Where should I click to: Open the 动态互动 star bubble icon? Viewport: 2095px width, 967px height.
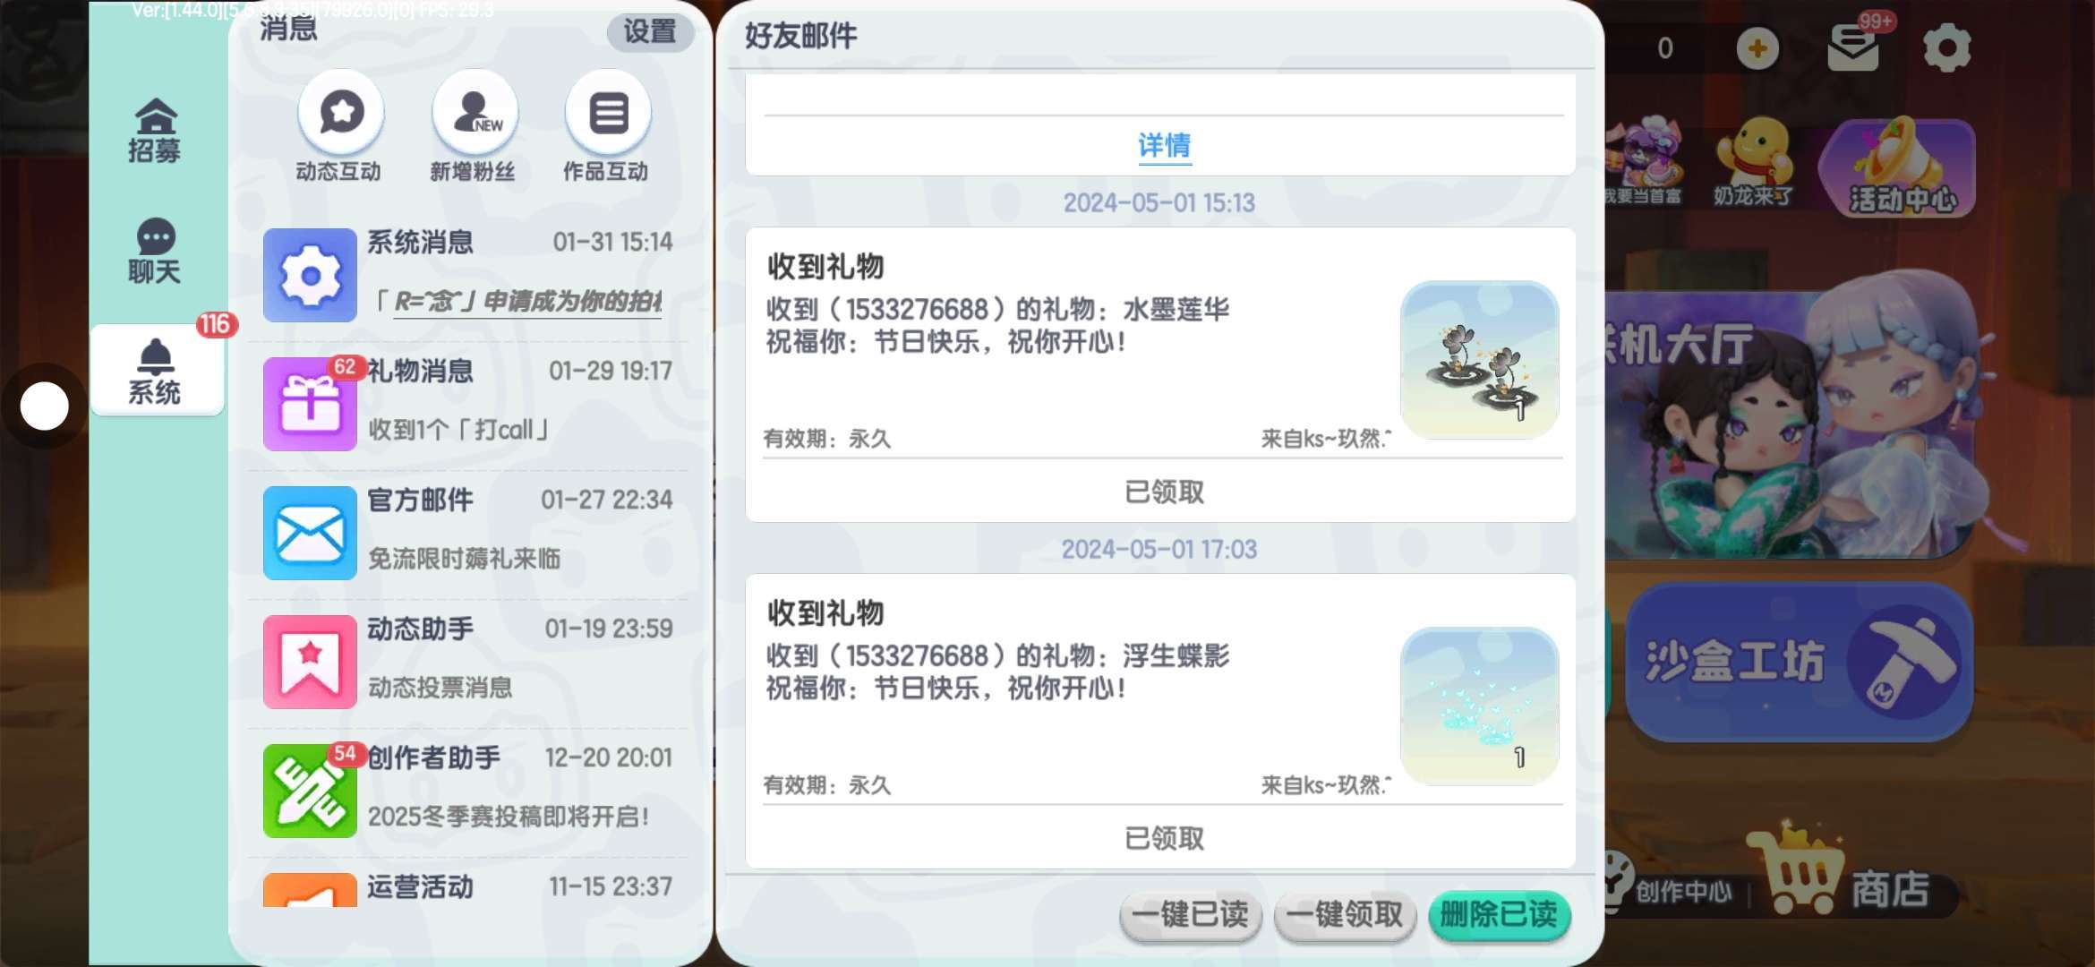tap(341, 114)
